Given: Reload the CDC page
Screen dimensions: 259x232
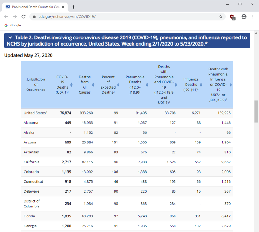Looking at the screenshot, I should click(x=23, y=16).
